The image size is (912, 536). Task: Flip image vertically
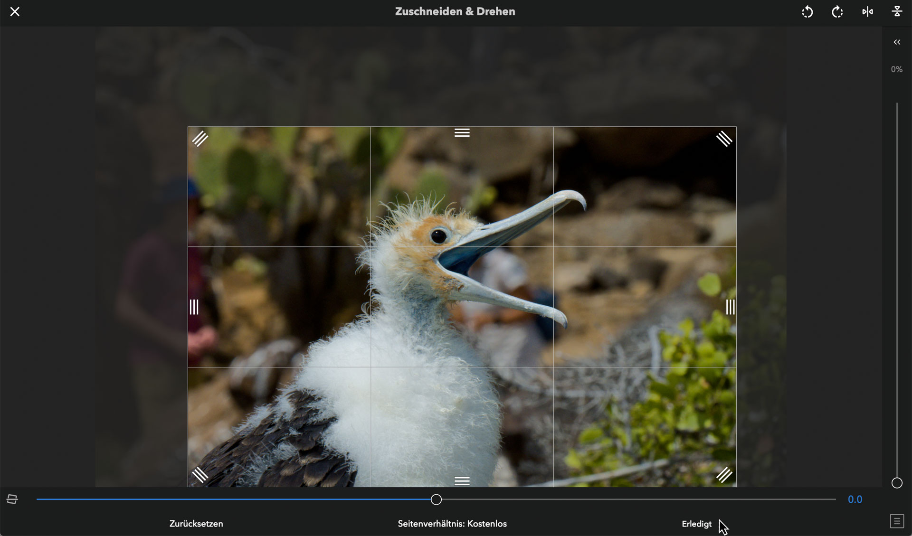[x=897, y=11]
